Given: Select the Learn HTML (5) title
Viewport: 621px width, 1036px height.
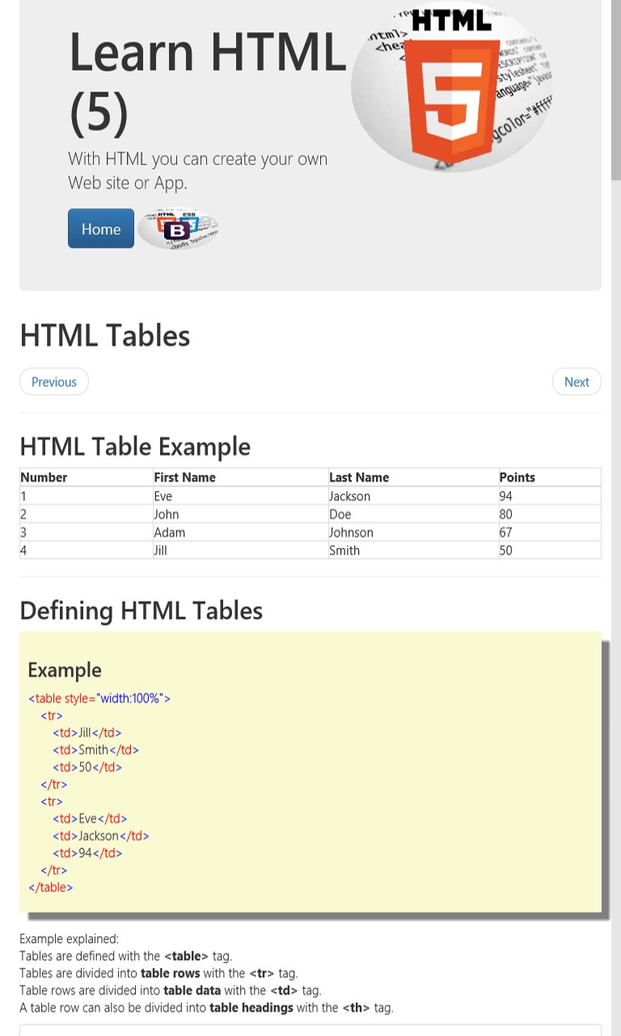Looking at the screenshot, I should click(208, 81).
